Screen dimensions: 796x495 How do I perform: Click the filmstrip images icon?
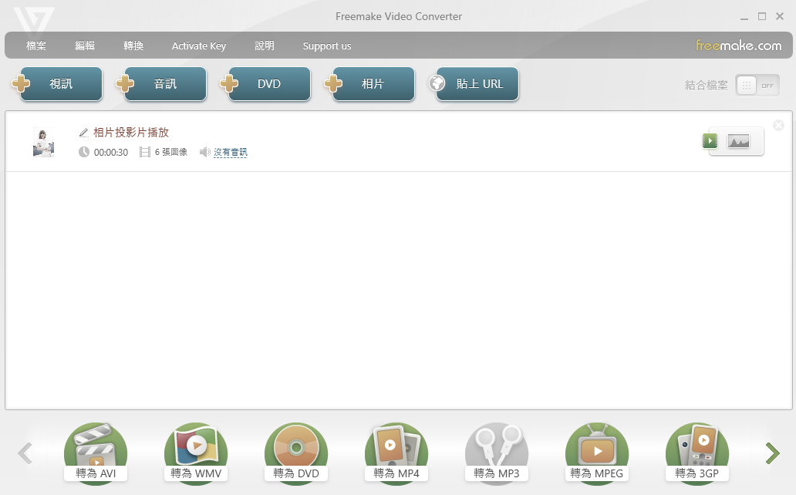click(x=145, y=152)
